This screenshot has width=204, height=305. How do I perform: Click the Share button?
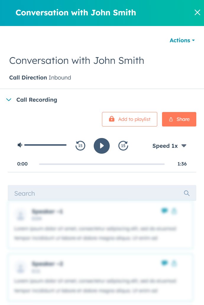(179, 119)
